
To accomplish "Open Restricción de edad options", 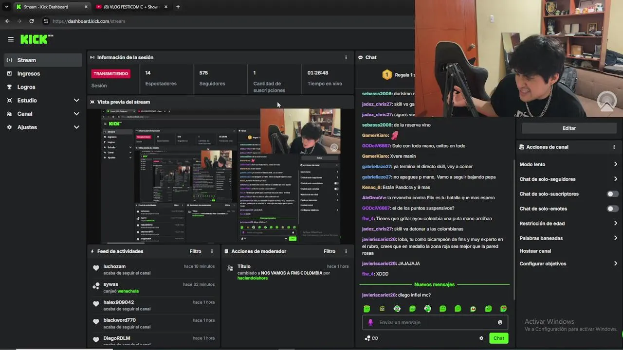I will 568,224.
